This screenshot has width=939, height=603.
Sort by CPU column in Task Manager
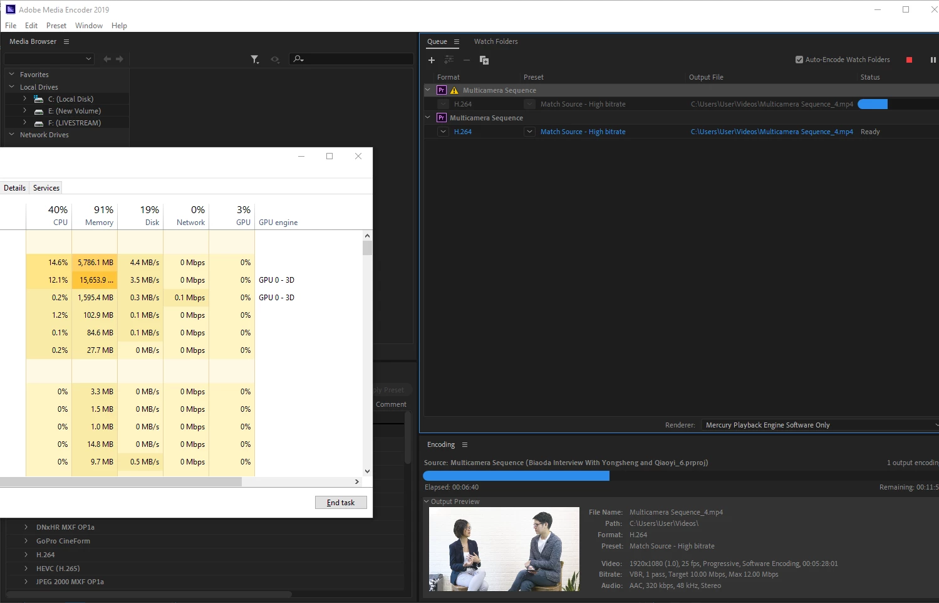49,215
